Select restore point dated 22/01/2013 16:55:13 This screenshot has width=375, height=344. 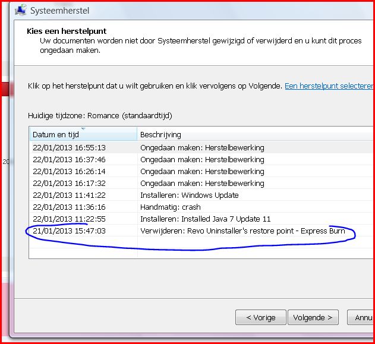[x=202, y=147]
